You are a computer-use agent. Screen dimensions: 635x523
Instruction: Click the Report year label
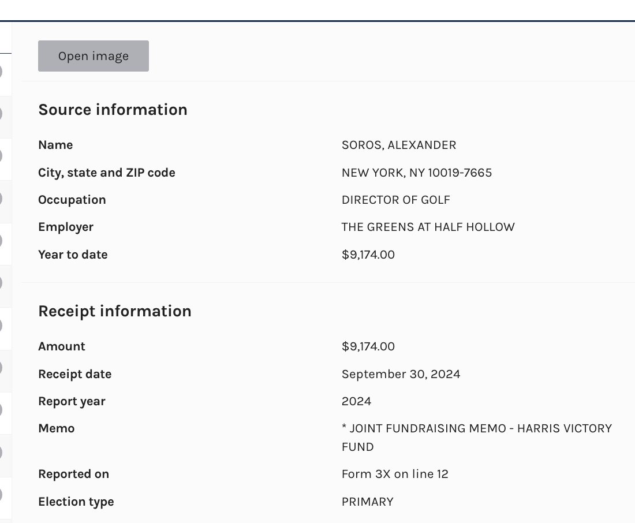coord(72,401)
